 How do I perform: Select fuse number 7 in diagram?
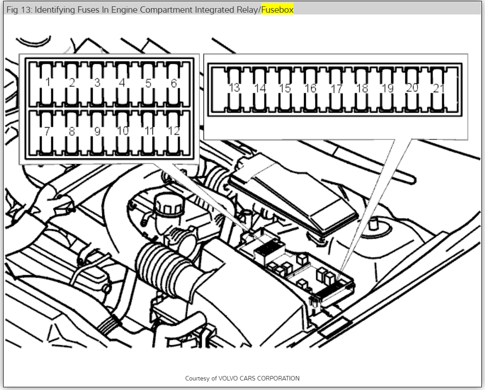47,132
